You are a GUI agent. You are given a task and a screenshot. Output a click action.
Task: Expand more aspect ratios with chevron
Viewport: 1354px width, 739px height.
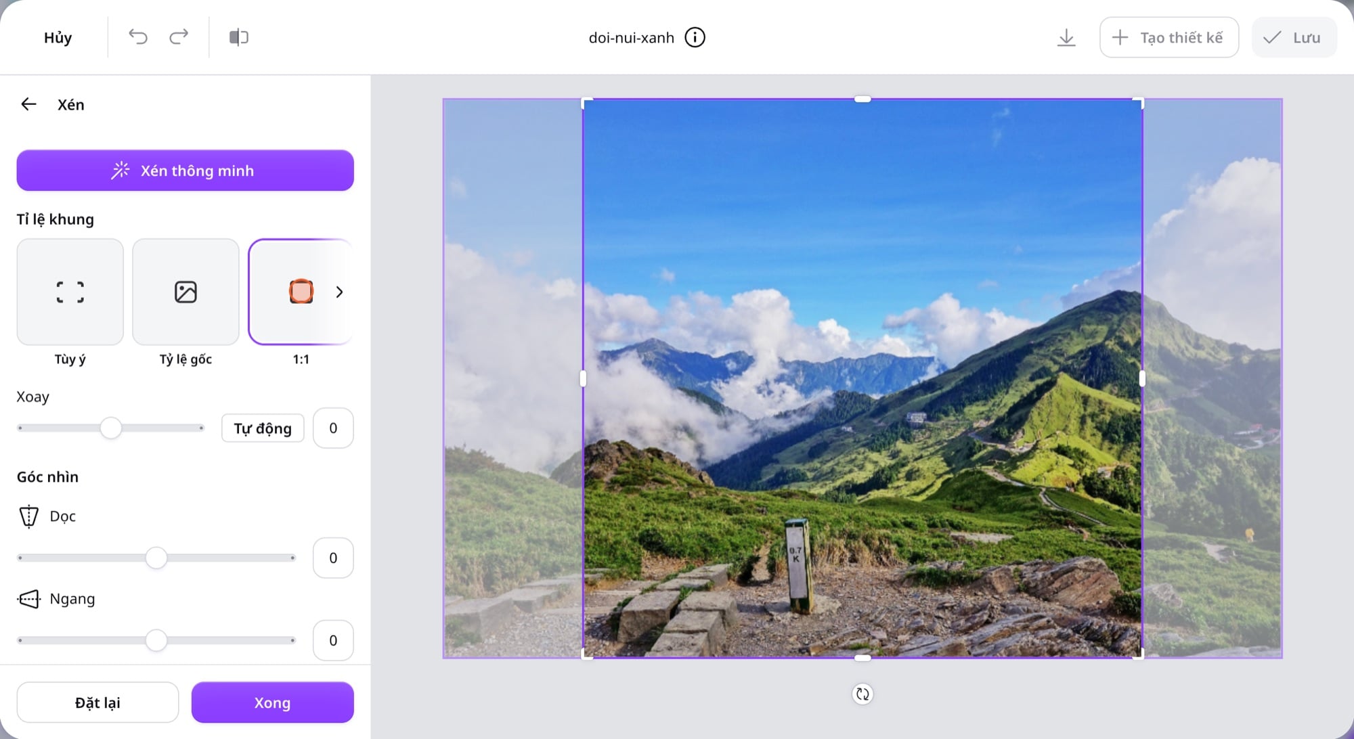point(339,292)
